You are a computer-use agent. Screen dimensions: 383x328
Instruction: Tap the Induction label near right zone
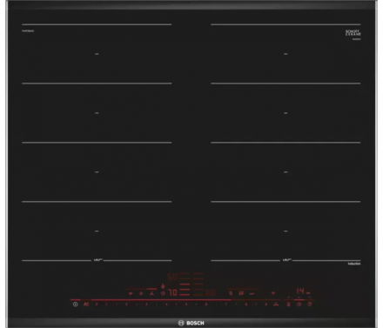[x=354, y=264]
